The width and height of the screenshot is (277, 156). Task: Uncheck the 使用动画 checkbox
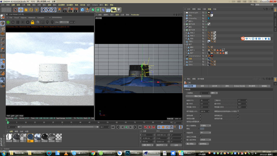[201, 115]
